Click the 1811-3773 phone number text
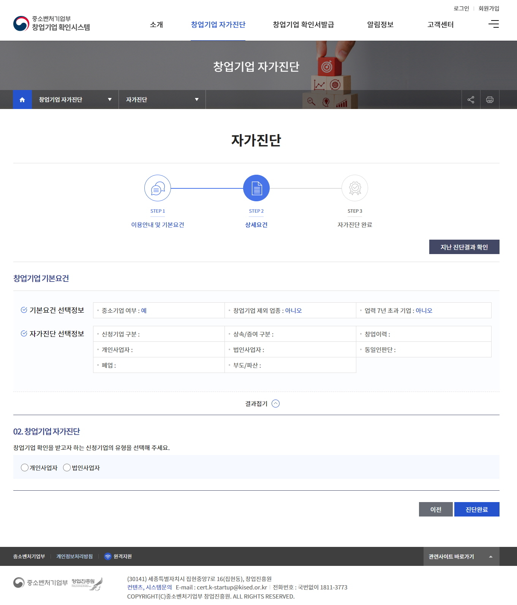 tap(334, 587)
